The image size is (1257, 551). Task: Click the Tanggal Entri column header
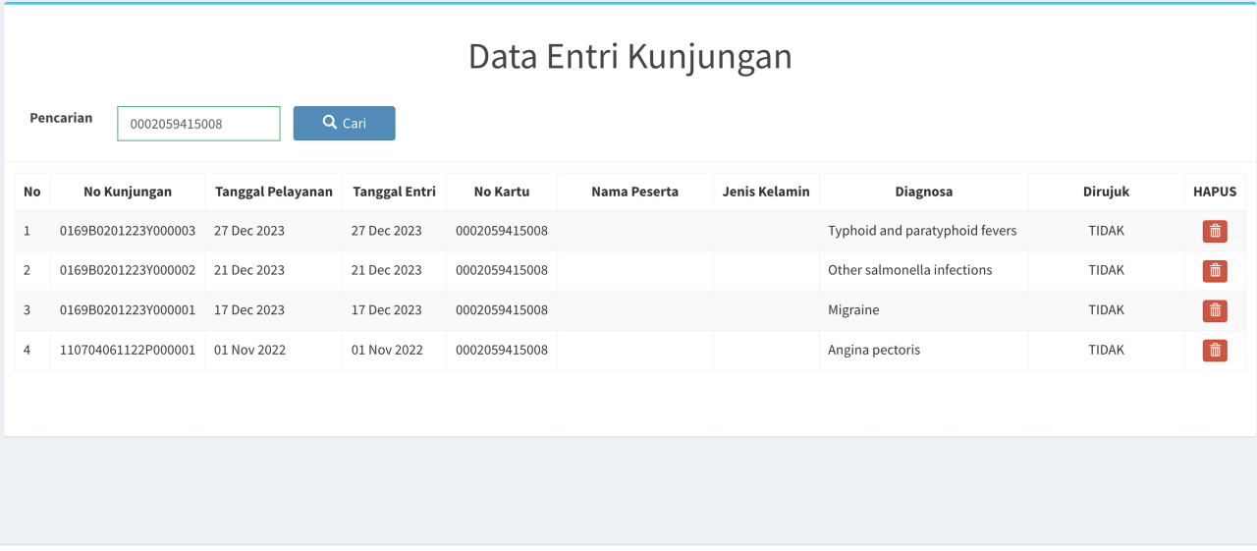coord(394,192)
